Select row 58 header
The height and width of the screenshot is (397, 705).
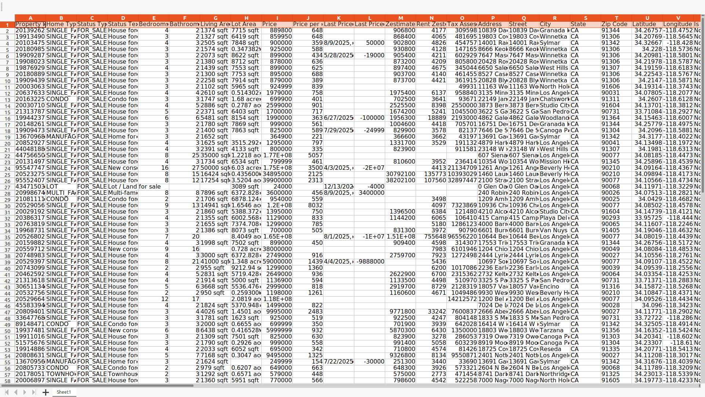pyautogui.click(x=7, y=380)
